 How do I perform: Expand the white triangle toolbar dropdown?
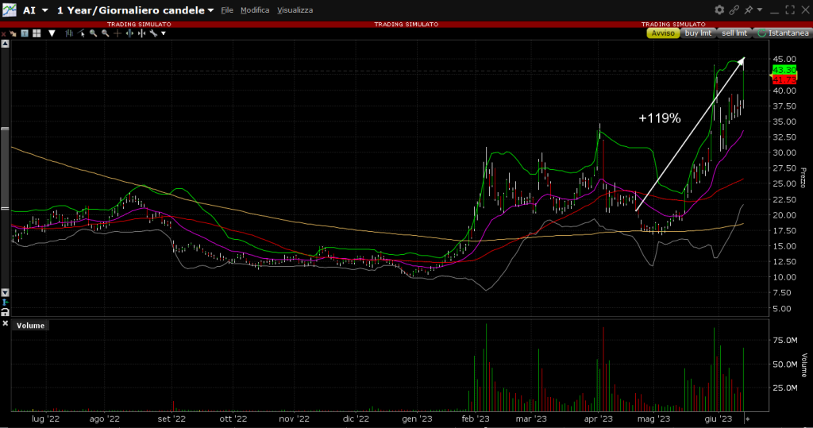(52, 33)
